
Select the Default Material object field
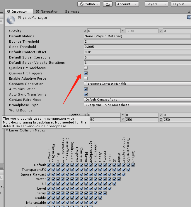pyautogui.click(x=137, y=36)
